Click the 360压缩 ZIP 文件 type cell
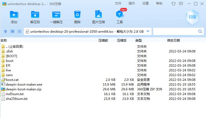Screen dimensions: 206x118 [x=150, y=89]
